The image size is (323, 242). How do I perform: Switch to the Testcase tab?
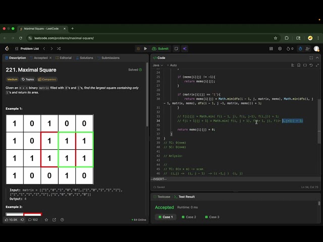pyautogui.click(x=164, y=197)
